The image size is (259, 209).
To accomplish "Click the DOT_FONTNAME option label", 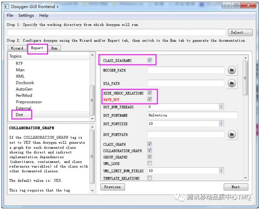I will pos(115,115).
